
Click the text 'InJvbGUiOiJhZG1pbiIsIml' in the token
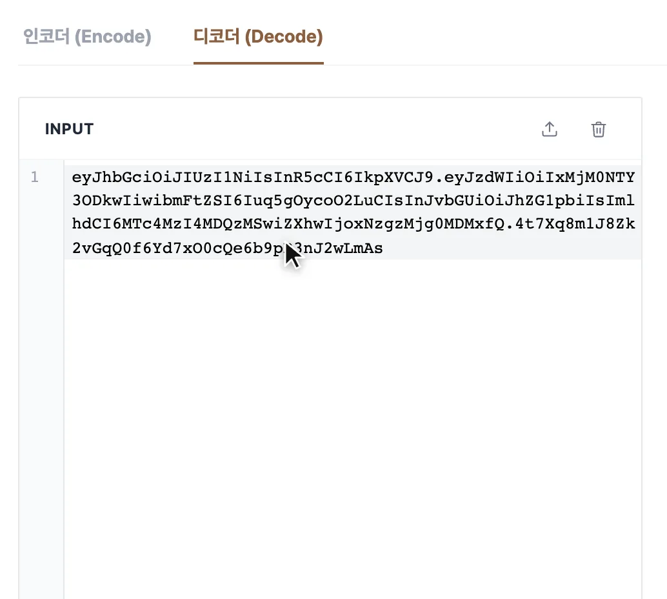(519, 201)
